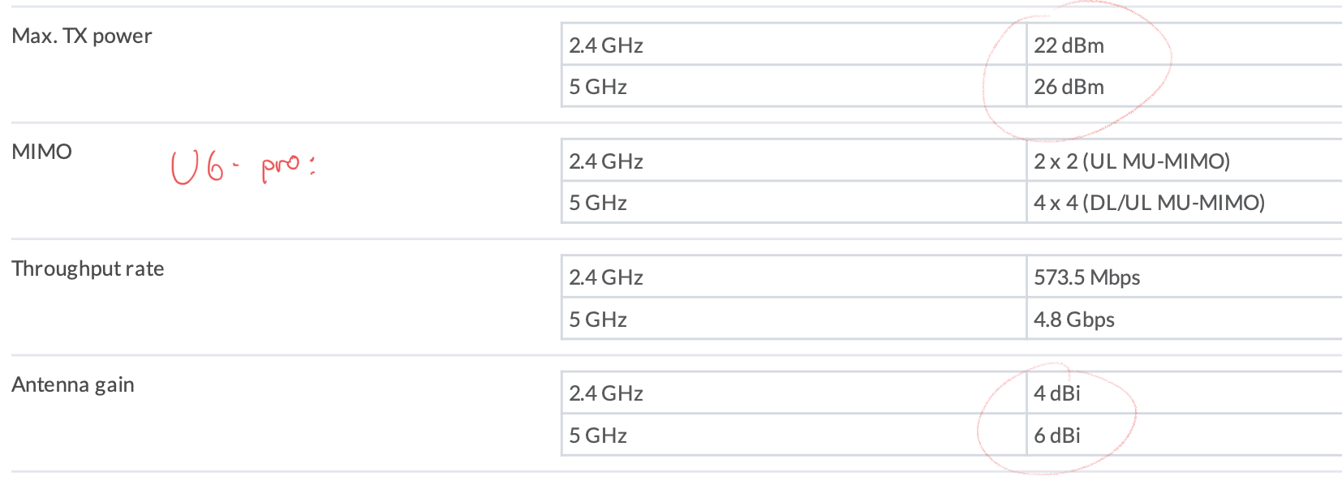Image resolution: width=1342 pixels, height=485 pixels.
Task: Click 5 GHz in Max. TX power table
Action: (598, 87)
